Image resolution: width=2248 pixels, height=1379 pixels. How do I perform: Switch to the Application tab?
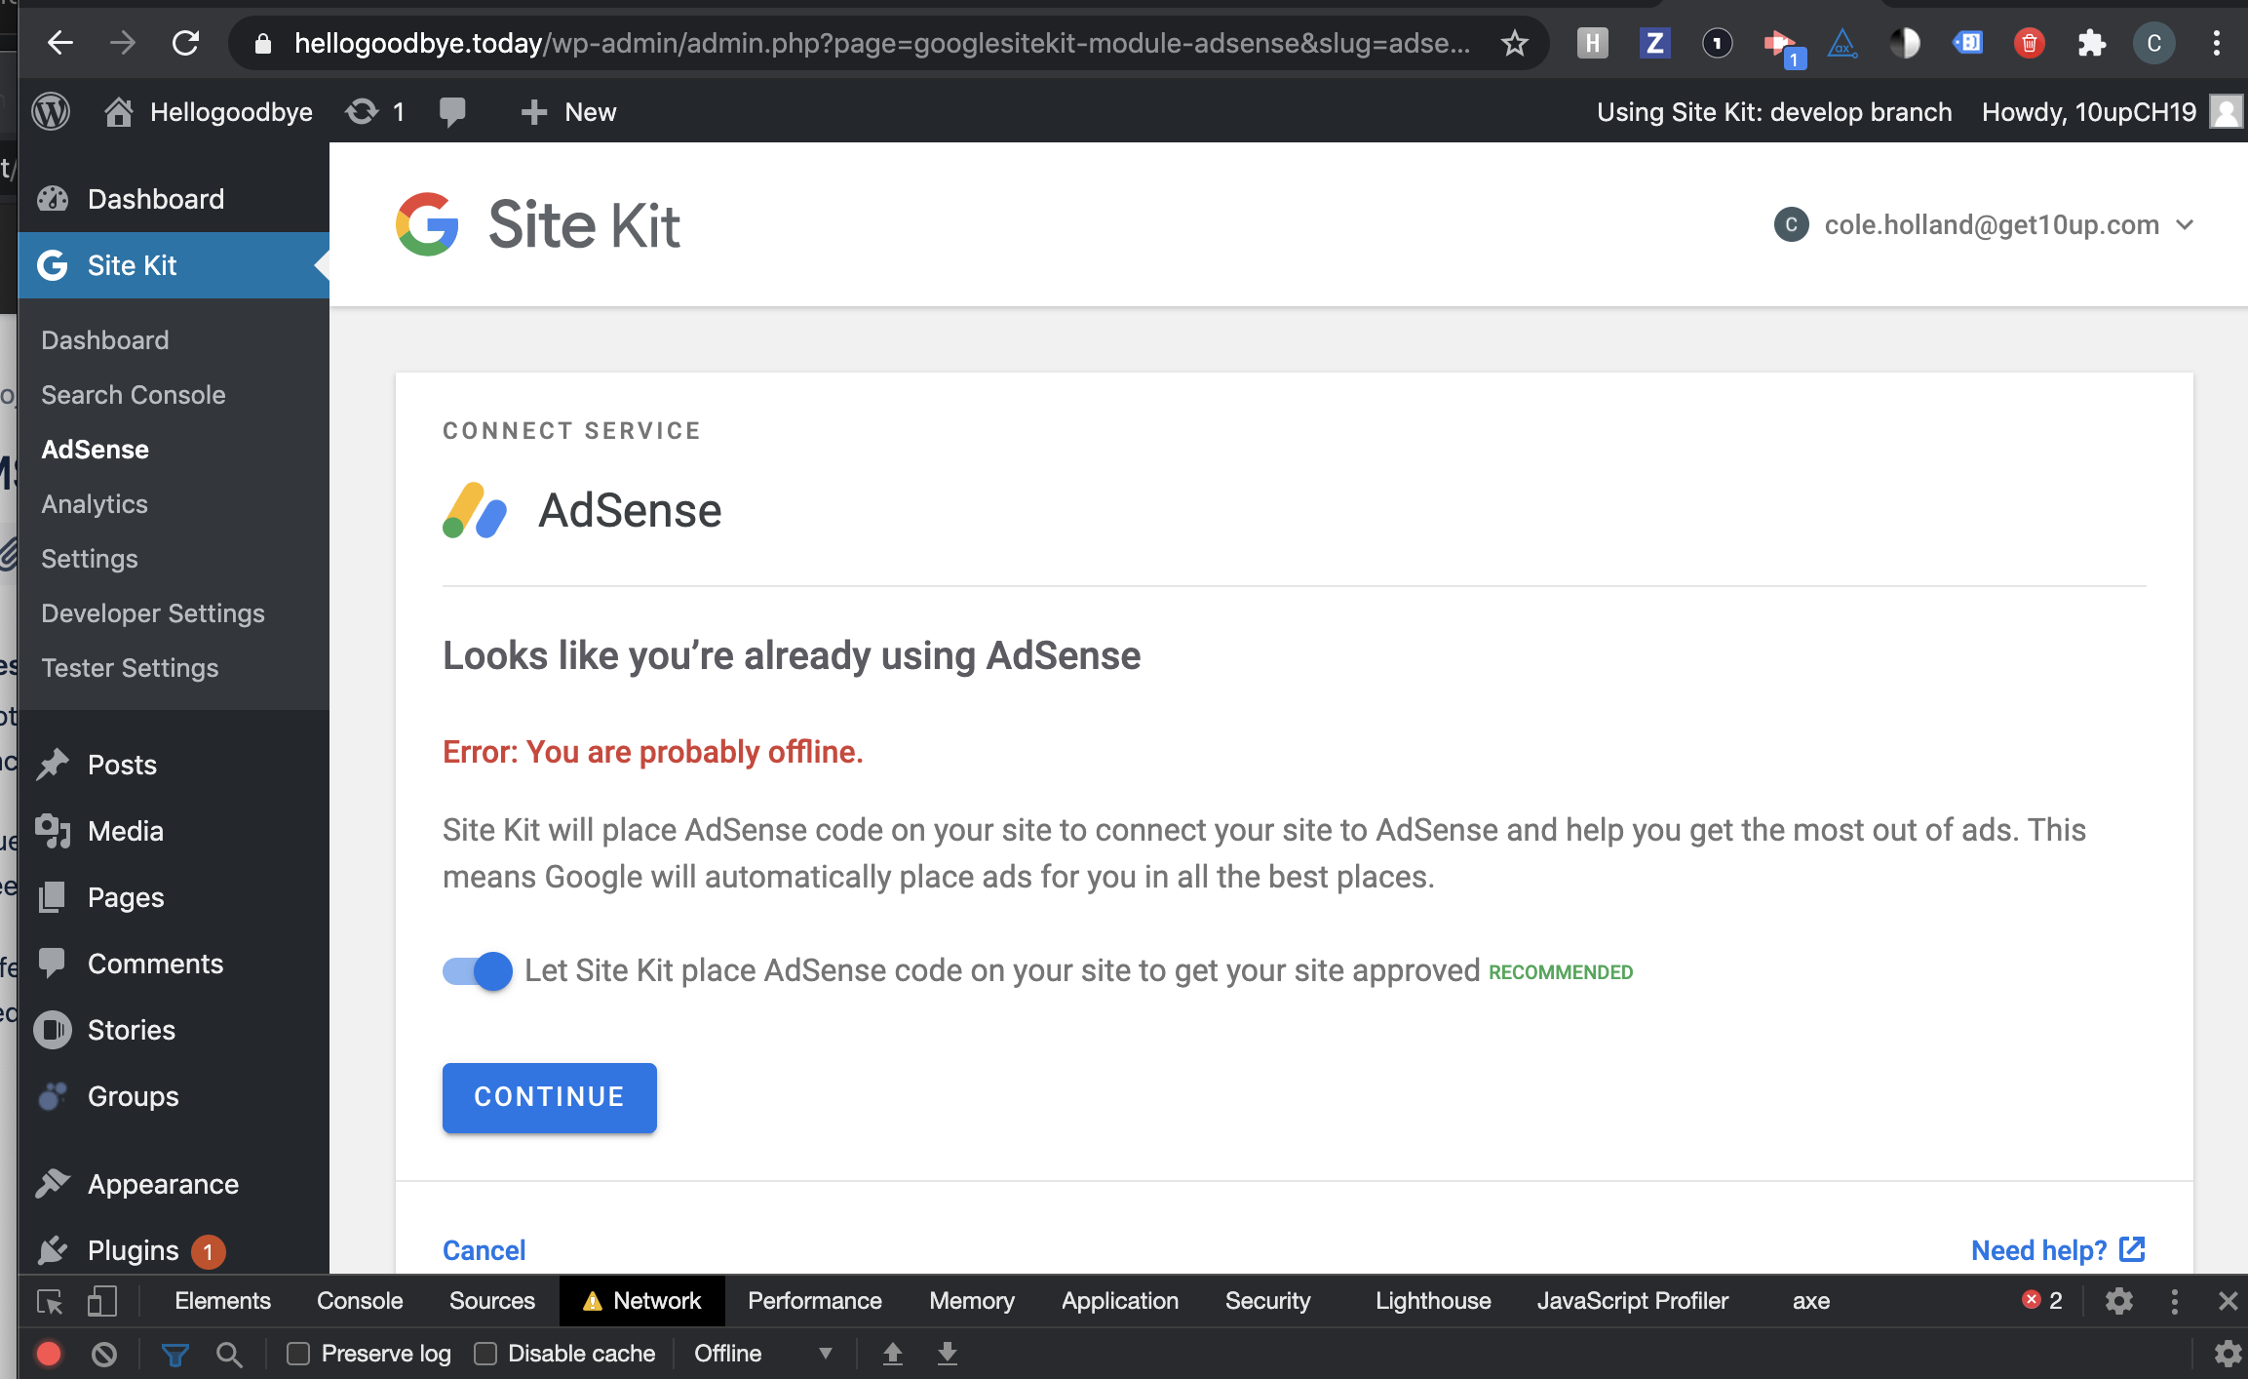(x=1120, y=1301)
